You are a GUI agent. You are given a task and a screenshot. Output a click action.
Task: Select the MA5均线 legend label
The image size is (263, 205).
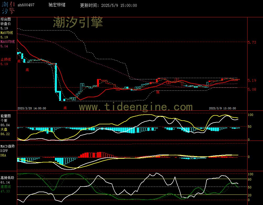point(7,33)
